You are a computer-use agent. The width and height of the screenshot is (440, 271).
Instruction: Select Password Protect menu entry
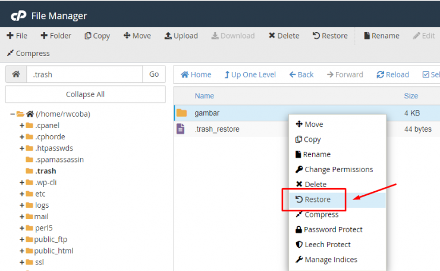click(333, 230)
